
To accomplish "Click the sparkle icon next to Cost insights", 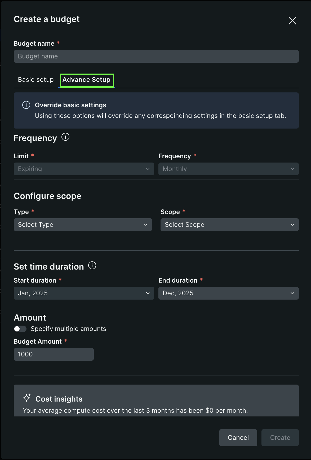I will click(x=27, y=398).
